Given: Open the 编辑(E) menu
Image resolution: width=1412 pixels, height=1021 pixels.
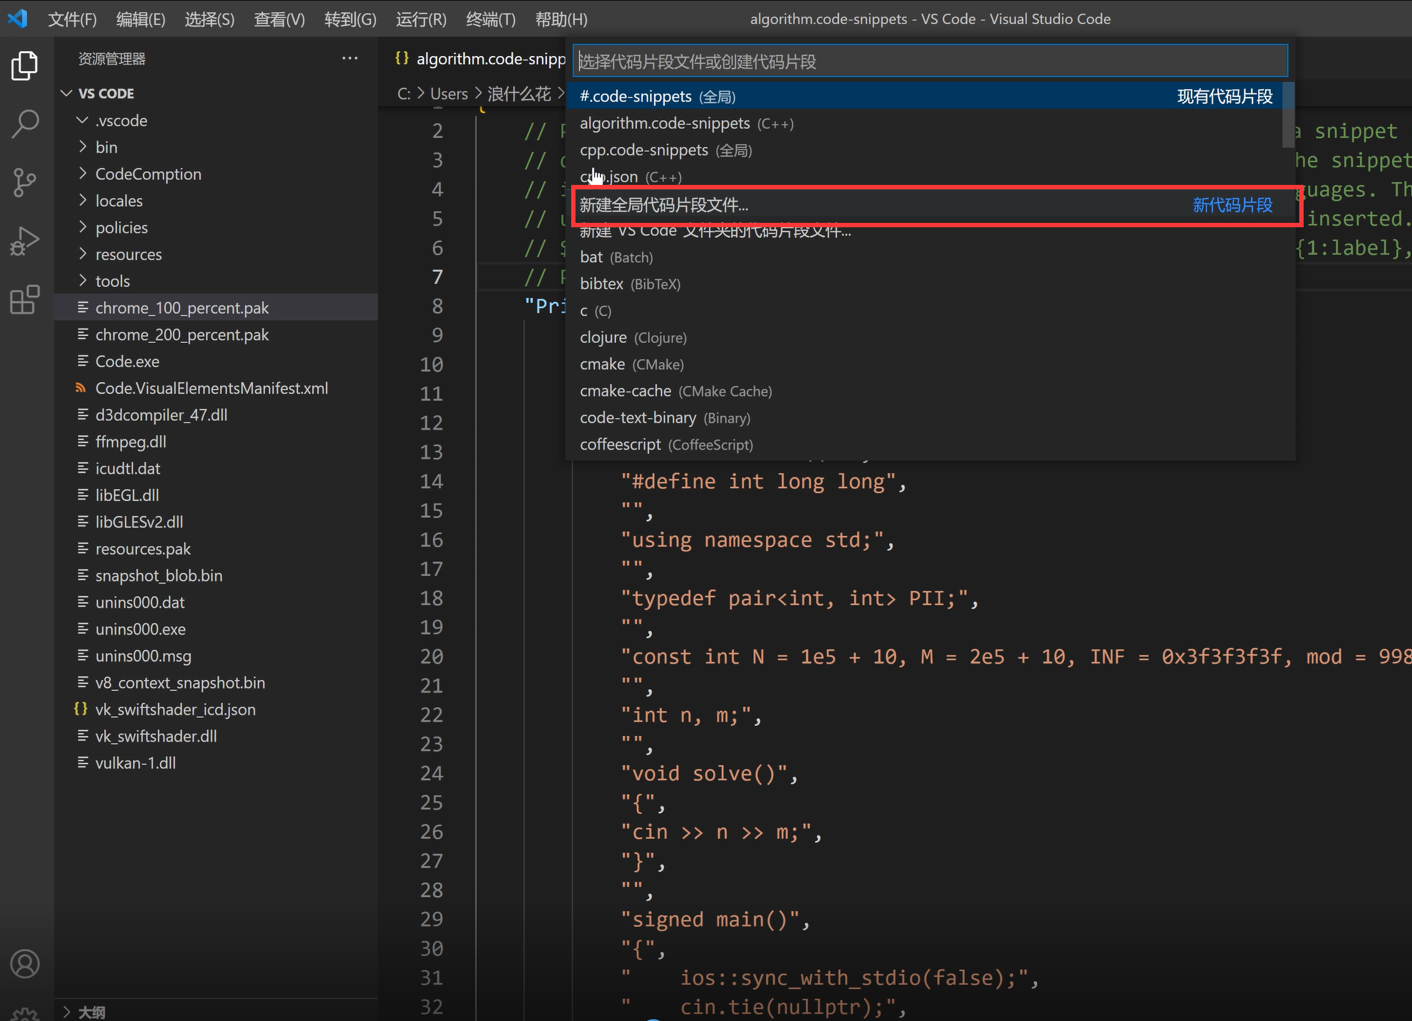Looking at the screenshot, I should pyautogui.click(x=141, y=19).
